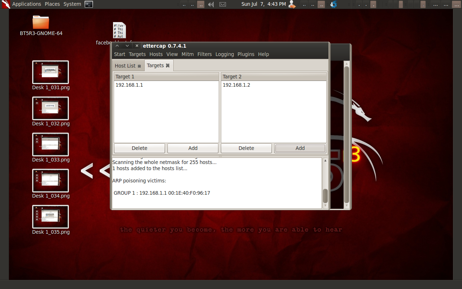Select the Desk 1_034.png thumbnail

[x=51, y=181]
